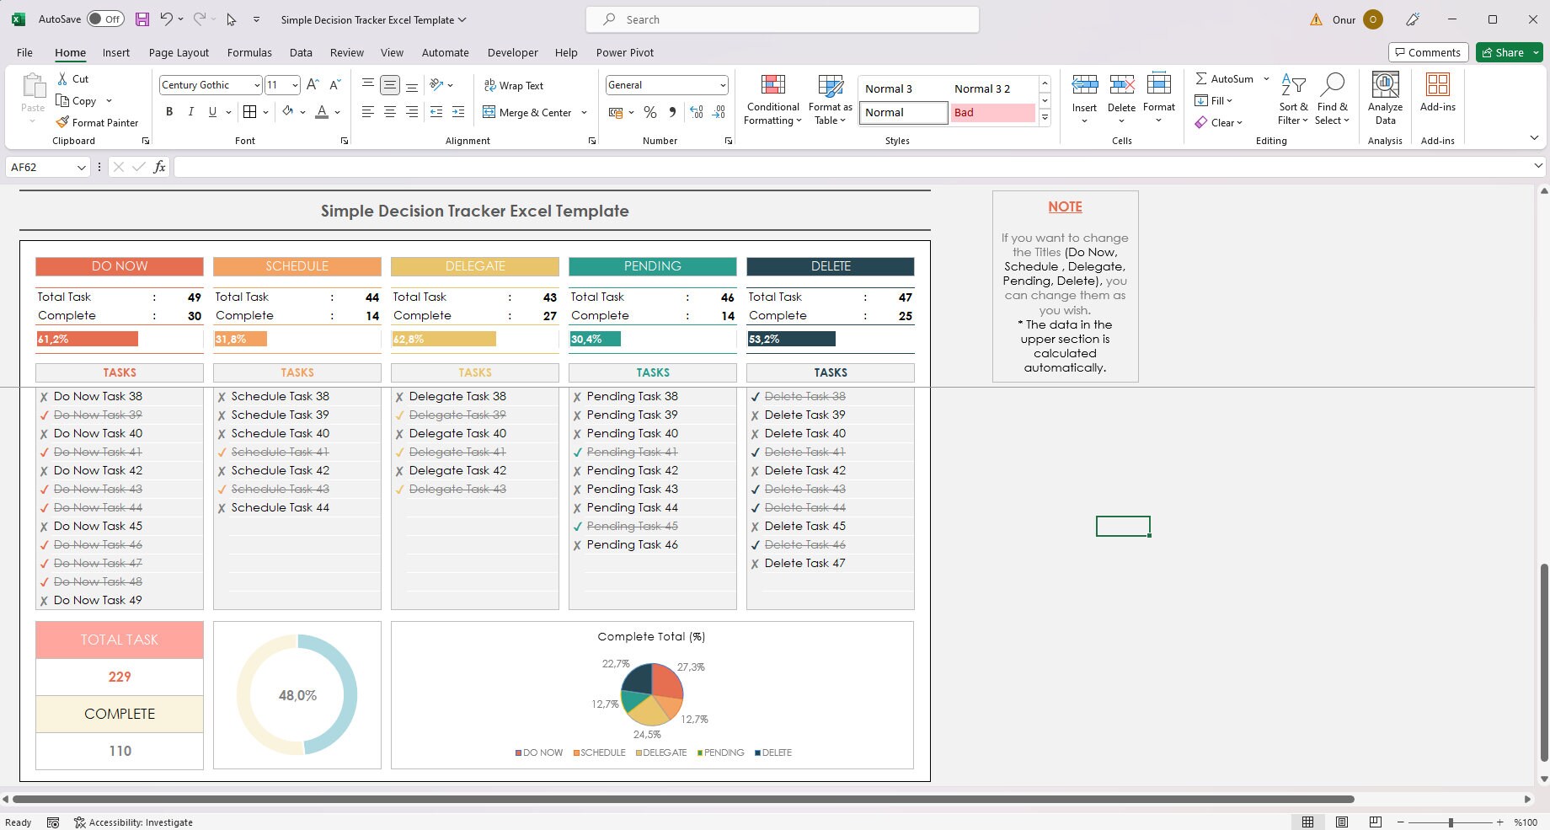1550x830 pixels.
Task: Switch to the Formulas ribbon tab
Action: (249, 52)
